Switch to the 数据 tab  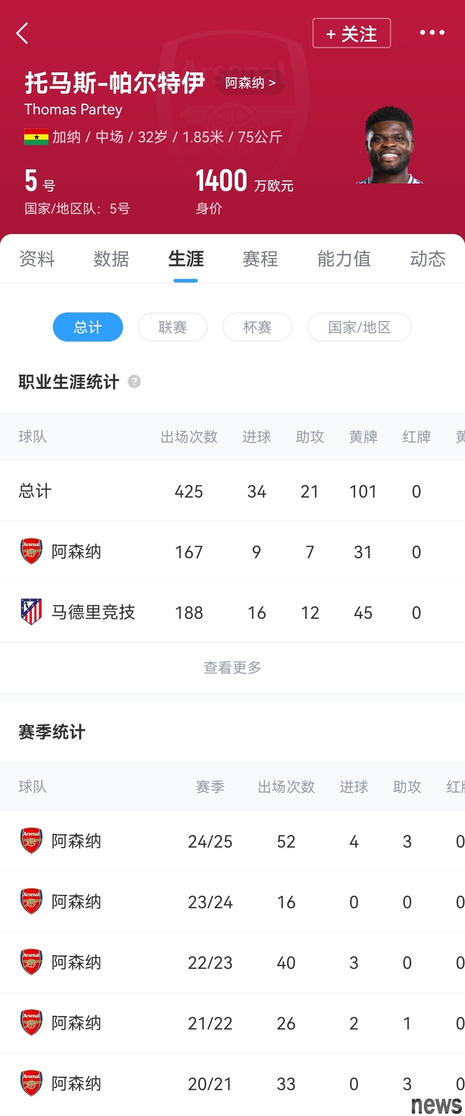point(111,259)
